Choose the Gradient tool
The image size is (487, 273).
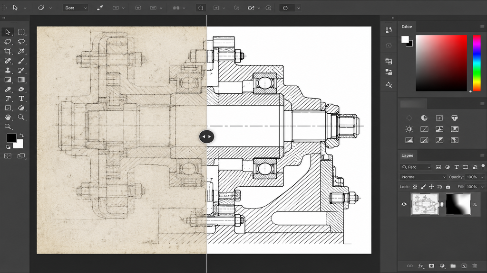(21, 80)
